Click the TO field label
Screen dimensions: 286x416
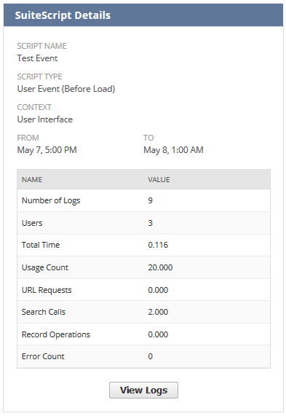(x=148, y=138)
